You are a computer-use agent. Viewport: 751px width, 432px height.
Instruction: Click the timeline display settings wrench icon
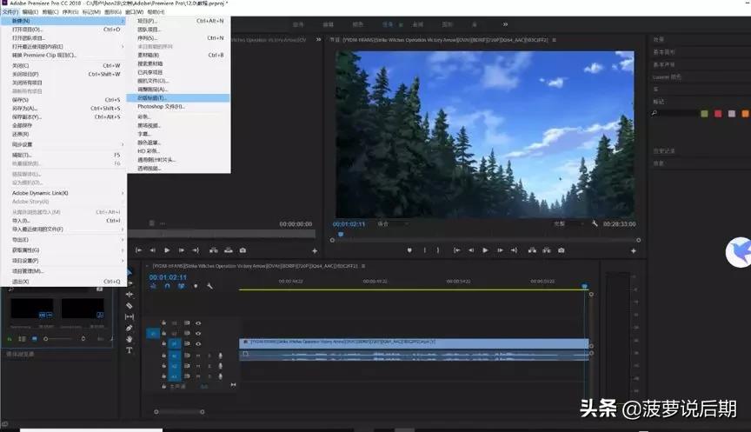pyautogui.click(x=208, y=286)
